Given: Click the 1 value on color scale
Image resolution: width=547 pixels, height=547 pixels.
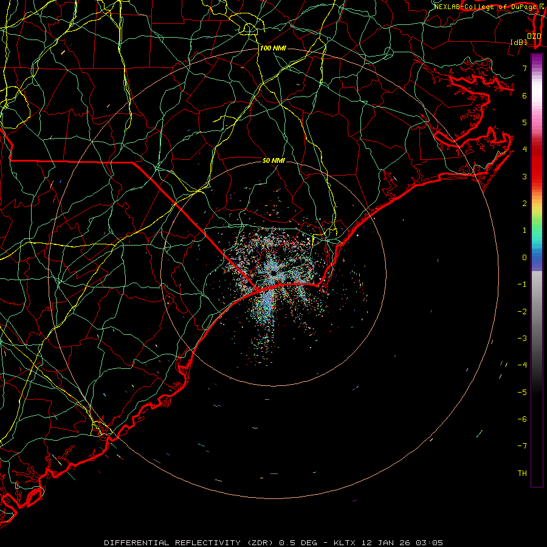Looking at the screenshot, I should (525, 230).
